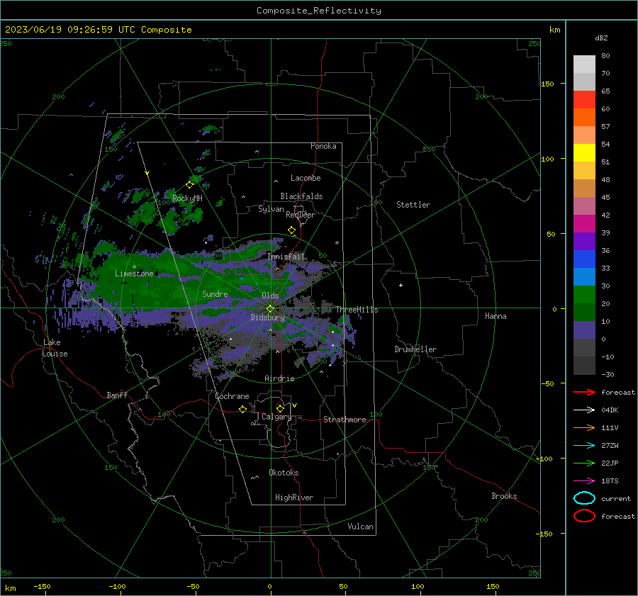Click the Sundre town label

click(215, 293)
